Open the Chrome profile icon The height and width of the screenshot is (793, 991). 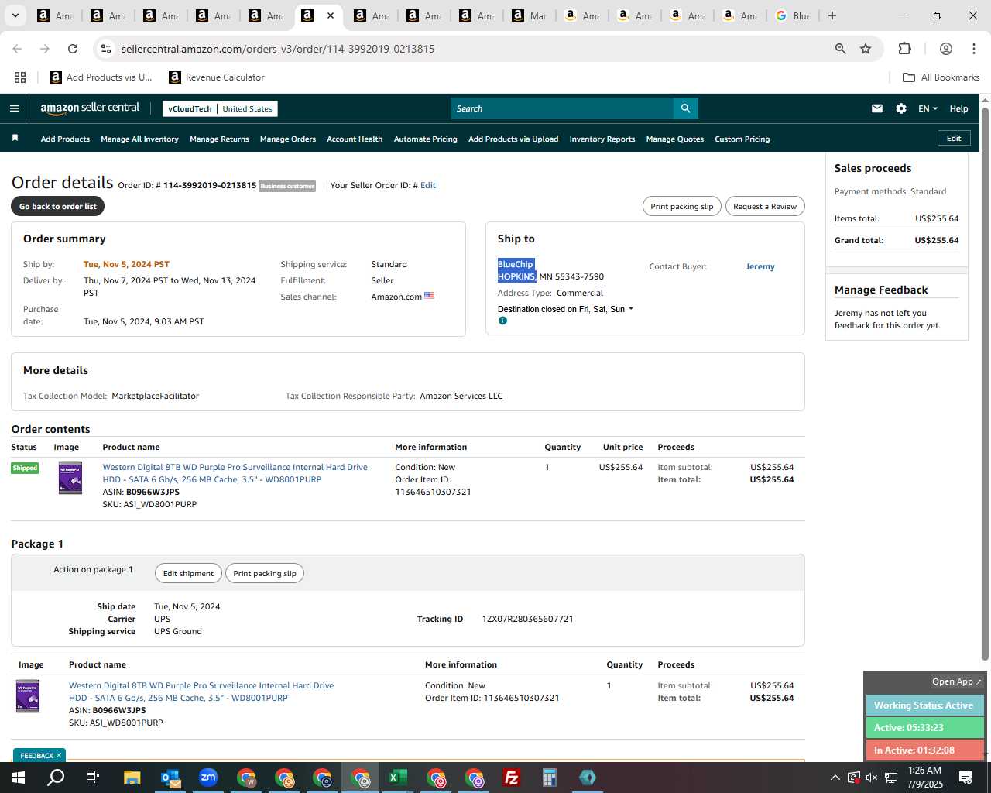click(x=945, y=49)
